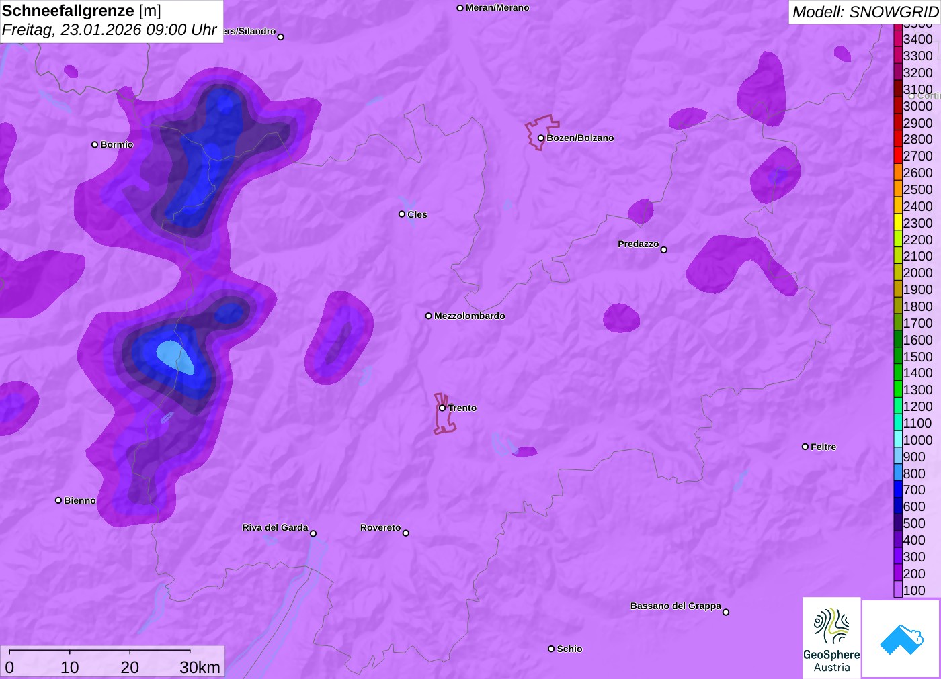Select the Meran/Merano city label

pyautogui.click(x=497, y=8)
